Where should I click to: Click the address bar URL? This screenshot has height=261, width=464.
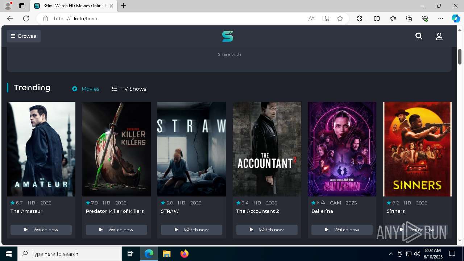(x=76, y=18)
